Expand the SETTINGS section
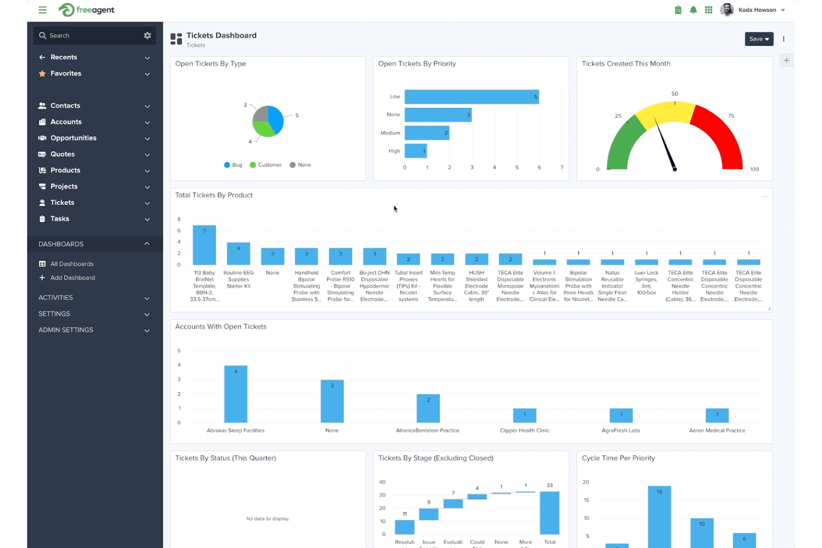This screenshot has height=548, width=822. [94, 314]
